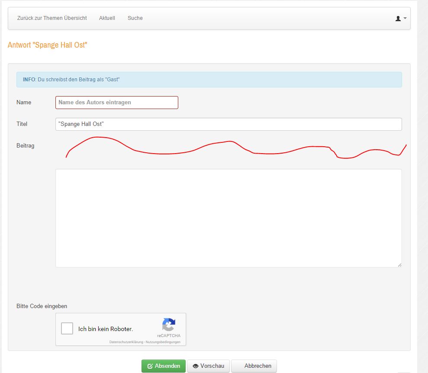Click the Titel field label
The height and width of the screenshot is (373, 428).
(x=22, y=124)
